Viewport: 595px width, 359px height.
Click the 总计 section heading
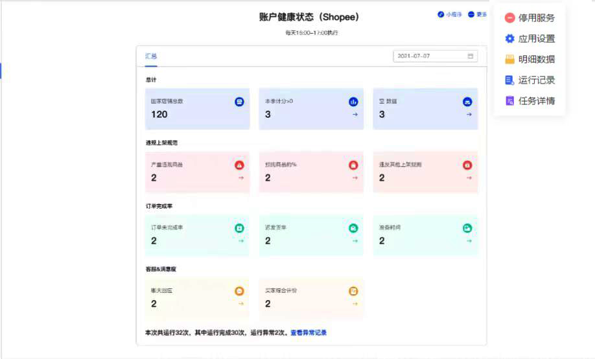click(151, 80)
